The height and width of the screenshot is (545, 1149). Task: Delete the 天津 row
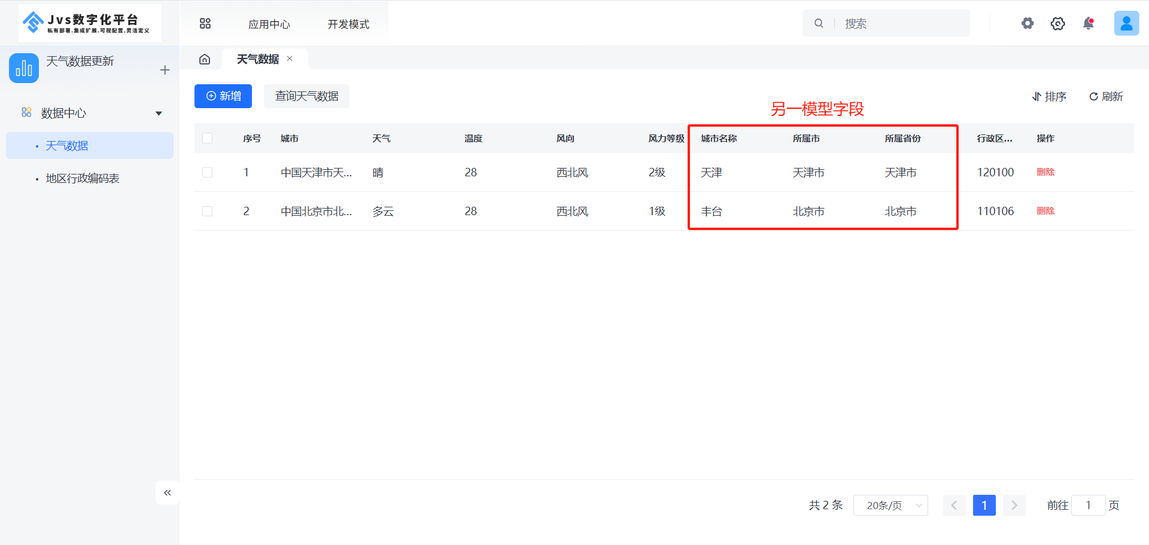click(x=1045, y=172)
